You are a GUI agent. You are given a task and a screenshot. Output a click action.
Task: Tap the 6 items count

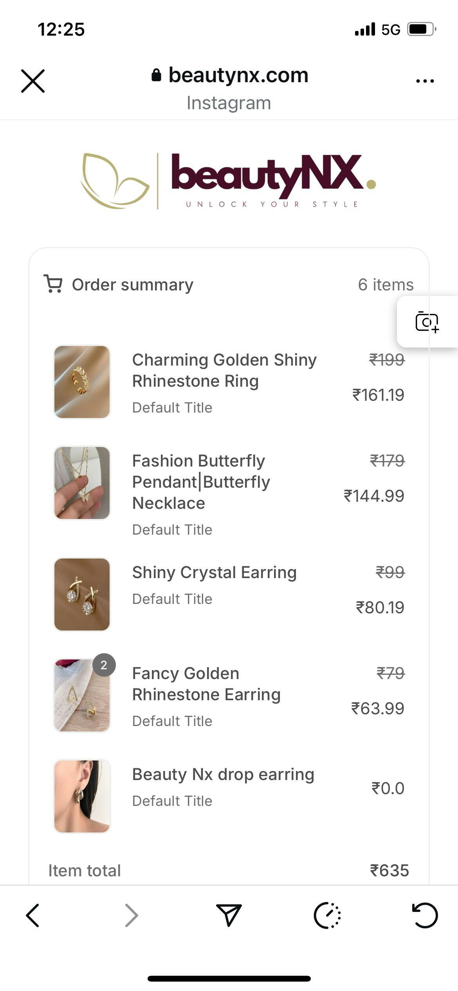click(x=386, y=285)
